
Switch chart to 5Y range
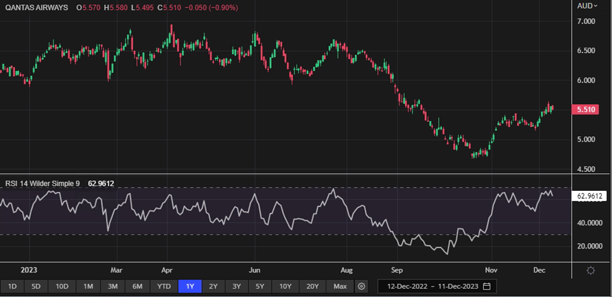tap(260, 286)
